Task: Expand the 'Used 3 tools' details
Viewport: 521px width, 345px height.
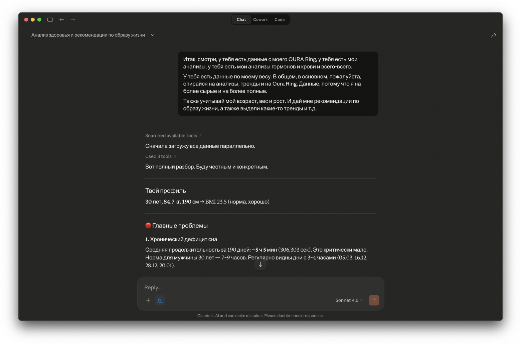Action: [x=161, y=156]
